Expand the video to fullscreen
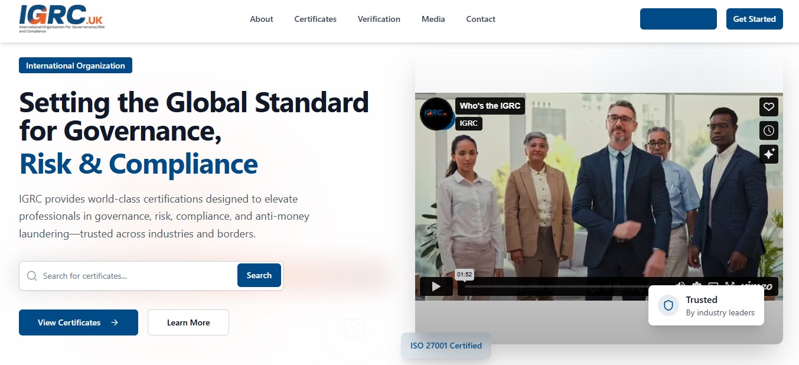799x365 pixels. 730,285
